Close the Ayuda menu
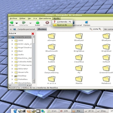Screen dimensions: 113x113 56,18
